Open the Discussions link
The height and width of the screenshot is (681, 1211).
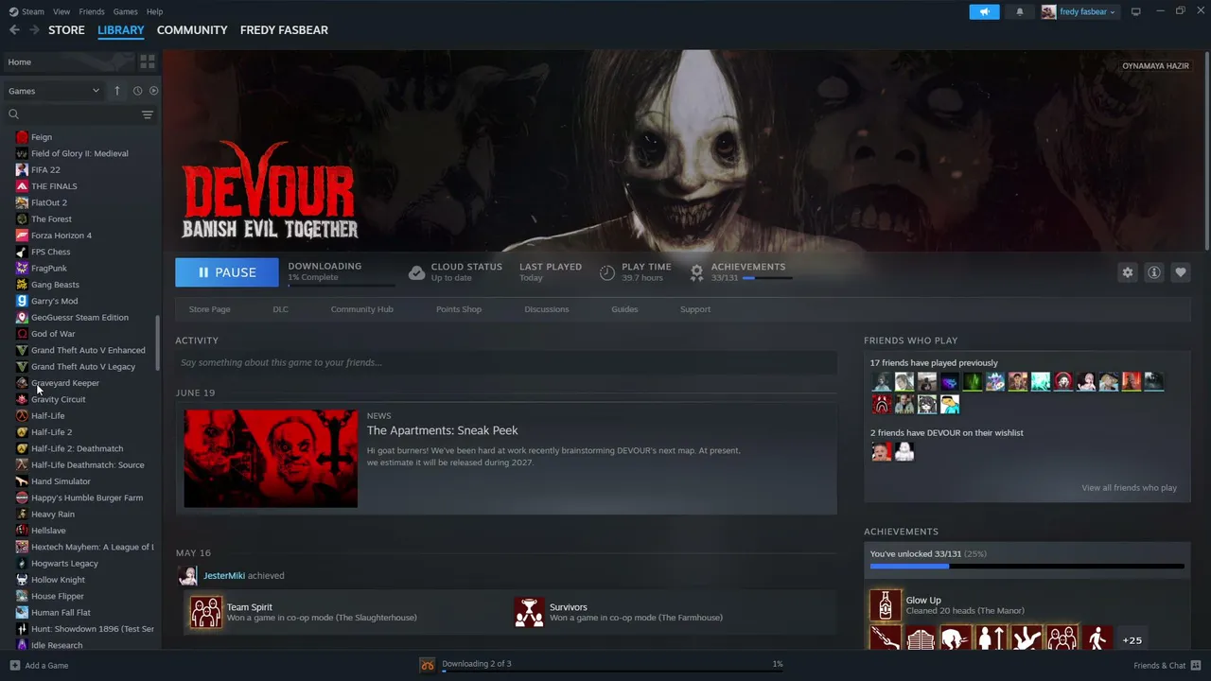(x=547, y=309)
